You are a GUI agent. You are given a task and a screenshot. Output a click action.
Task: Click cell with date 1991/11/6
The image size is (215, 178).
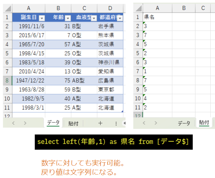tap(29, 26)
